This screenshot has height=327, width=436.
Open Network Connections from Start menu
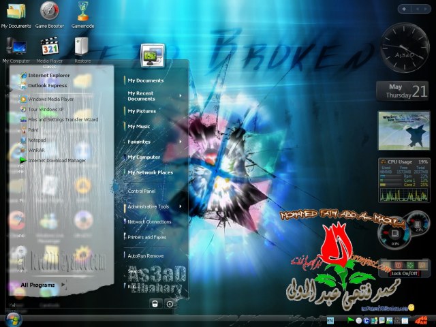148,221
